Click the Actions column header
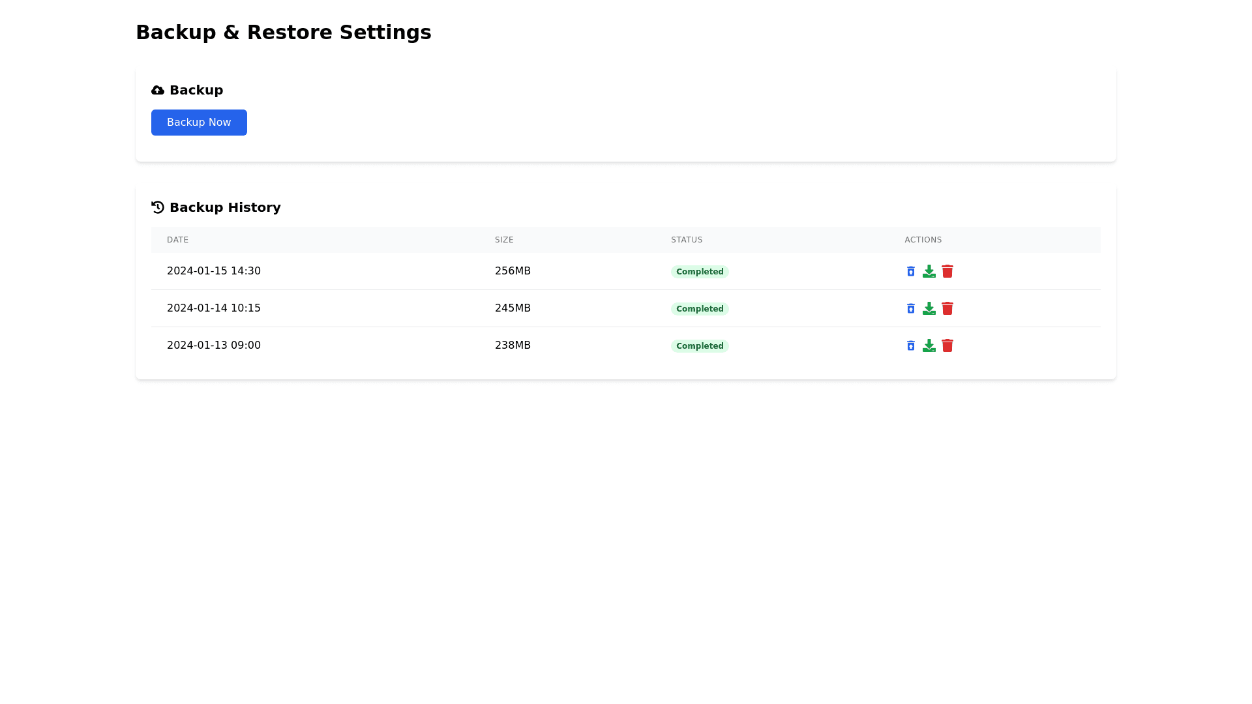 pos(923,240)
